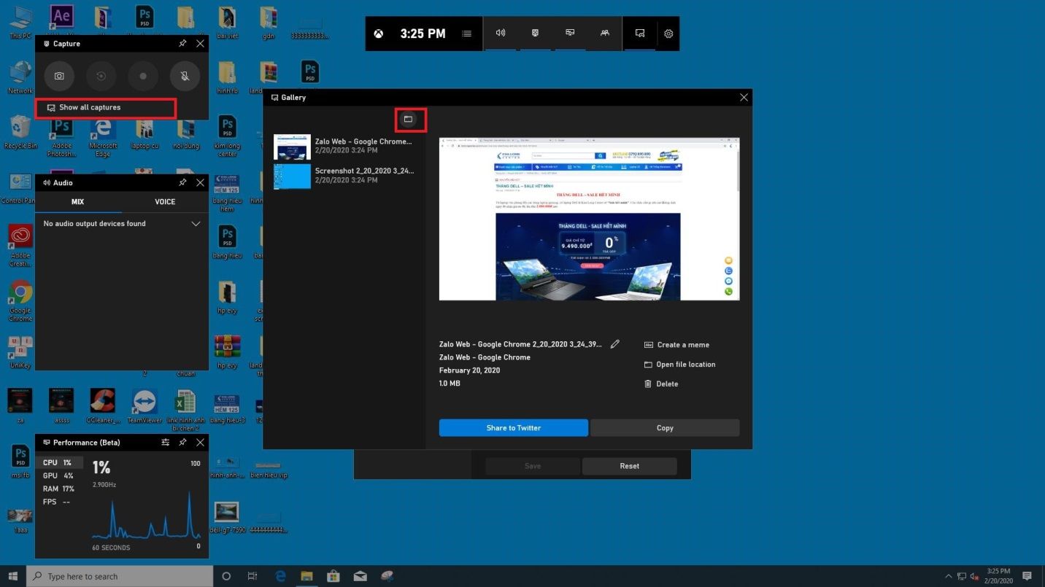Show hidden icons in the system tray

point(948,576)
